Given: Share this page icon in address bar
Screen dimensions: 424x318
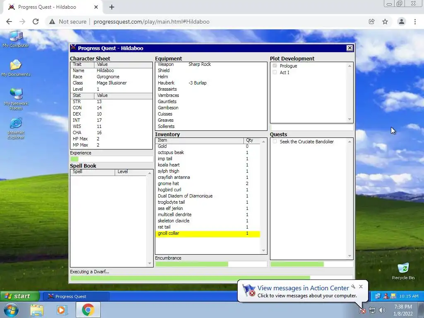Looking at the screenshot, I should tap(372, 22).
